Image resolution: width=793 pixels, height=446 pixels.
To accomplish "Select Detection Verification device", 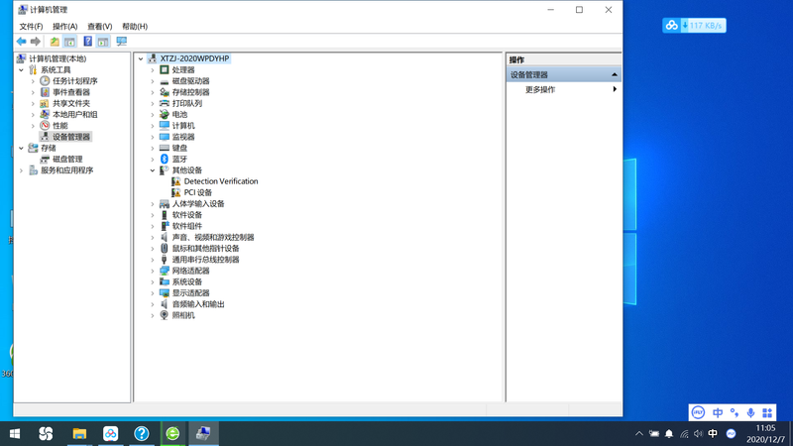I will click(220, 181).
